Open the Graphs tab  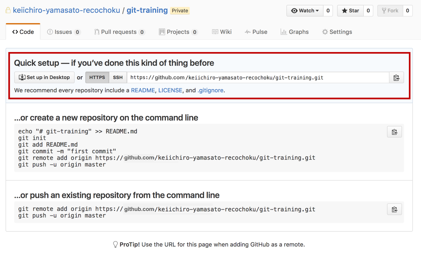(x=294, y=32)
